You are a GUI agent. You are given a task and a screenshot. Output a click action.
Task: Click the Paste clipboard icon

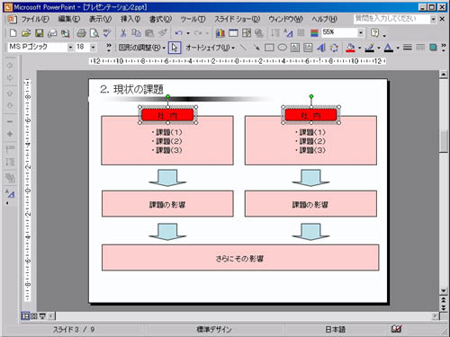tap(149, 33)
